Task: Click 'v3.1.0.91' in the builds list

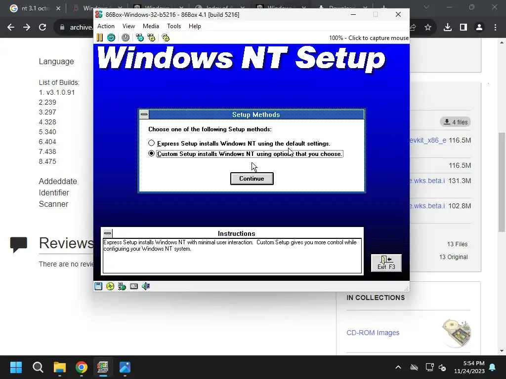Action: 60,92
